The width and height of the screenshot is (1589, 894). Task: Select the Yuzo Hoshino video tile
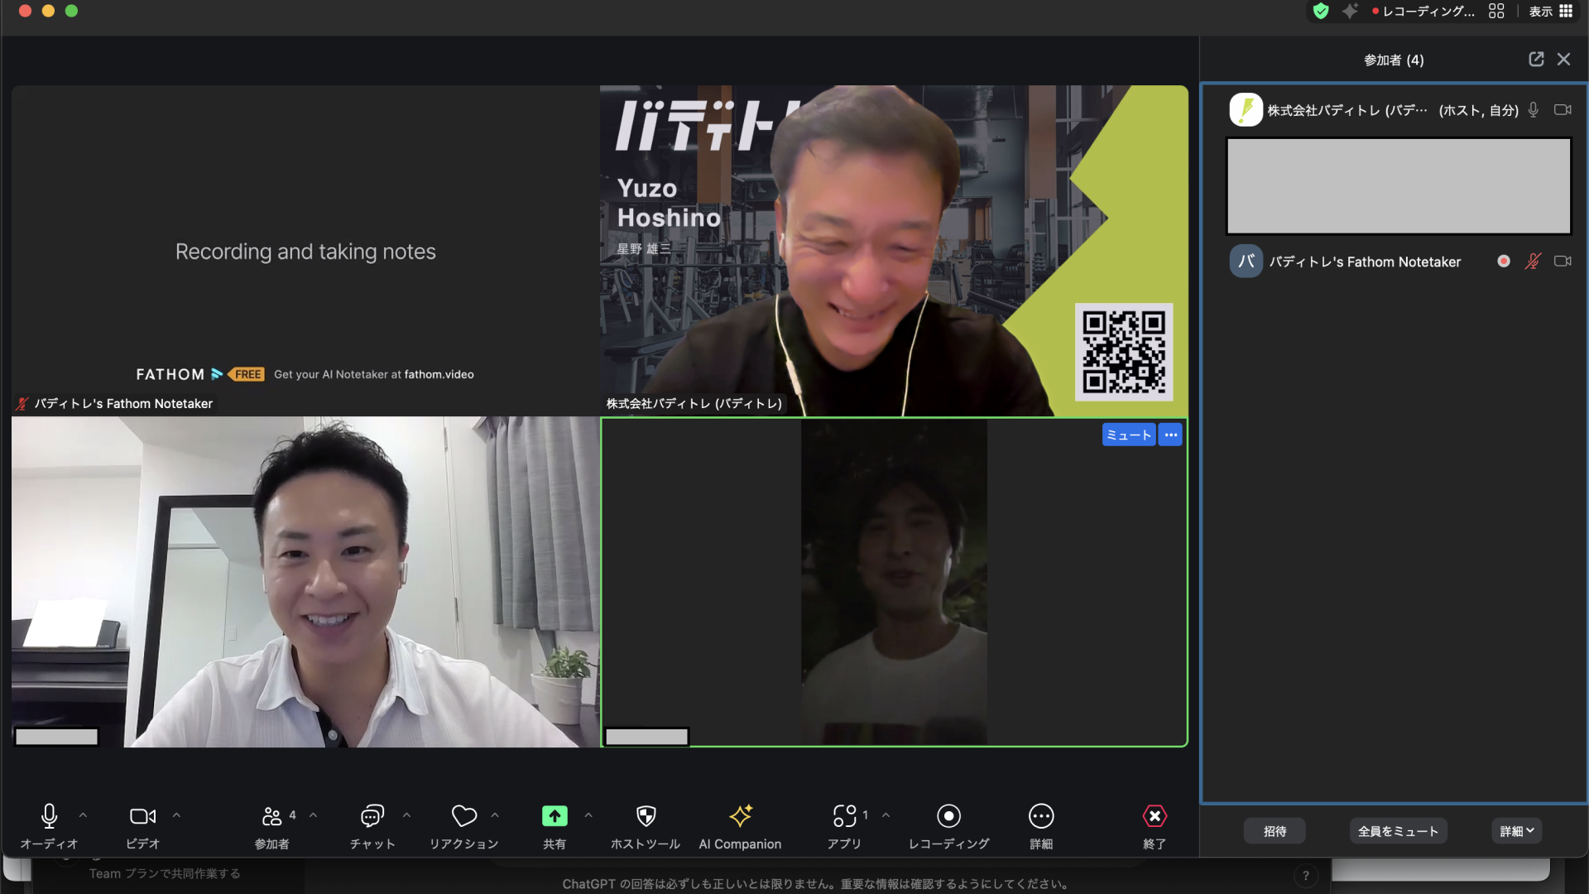894,250
